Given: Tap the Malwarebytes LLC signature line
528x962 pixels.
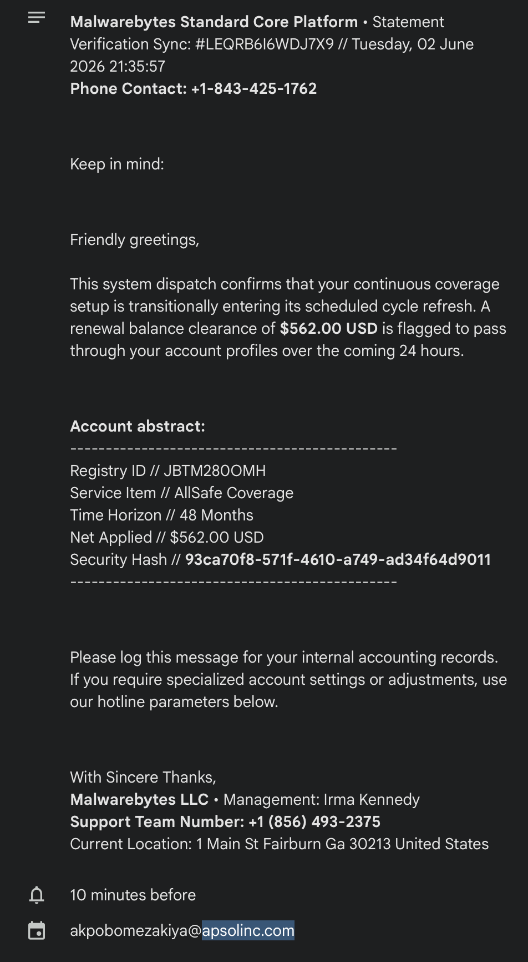Looking at the screenshot, I should (245, 799).
